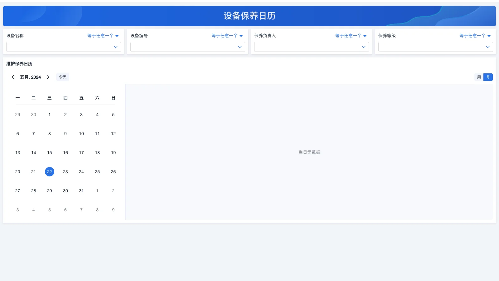The width and height of the screenshot is (499, 281).
Task: Click the 今天 today button
Action: (62, 77)
